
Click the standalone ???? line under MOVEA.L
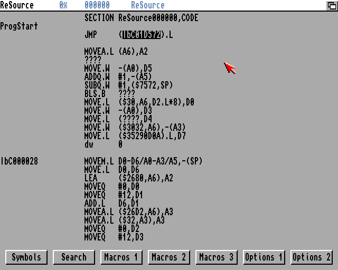tap(93, 60)
